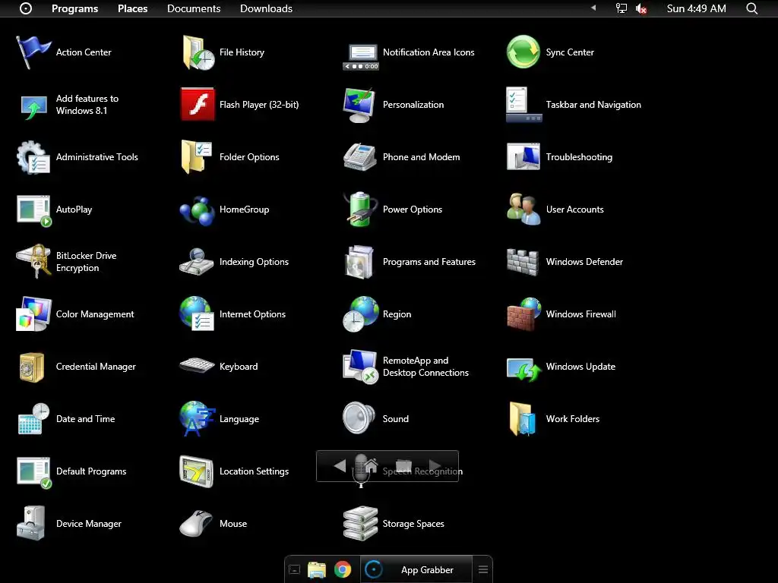
Task: Click the "Windows Update" label
Action: (x=580, y=367)
